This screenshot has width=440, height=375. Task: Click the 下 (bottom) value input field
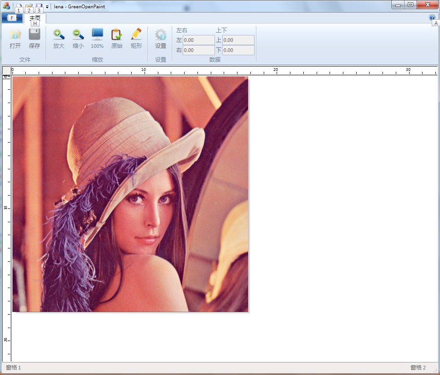click(238, 50)
